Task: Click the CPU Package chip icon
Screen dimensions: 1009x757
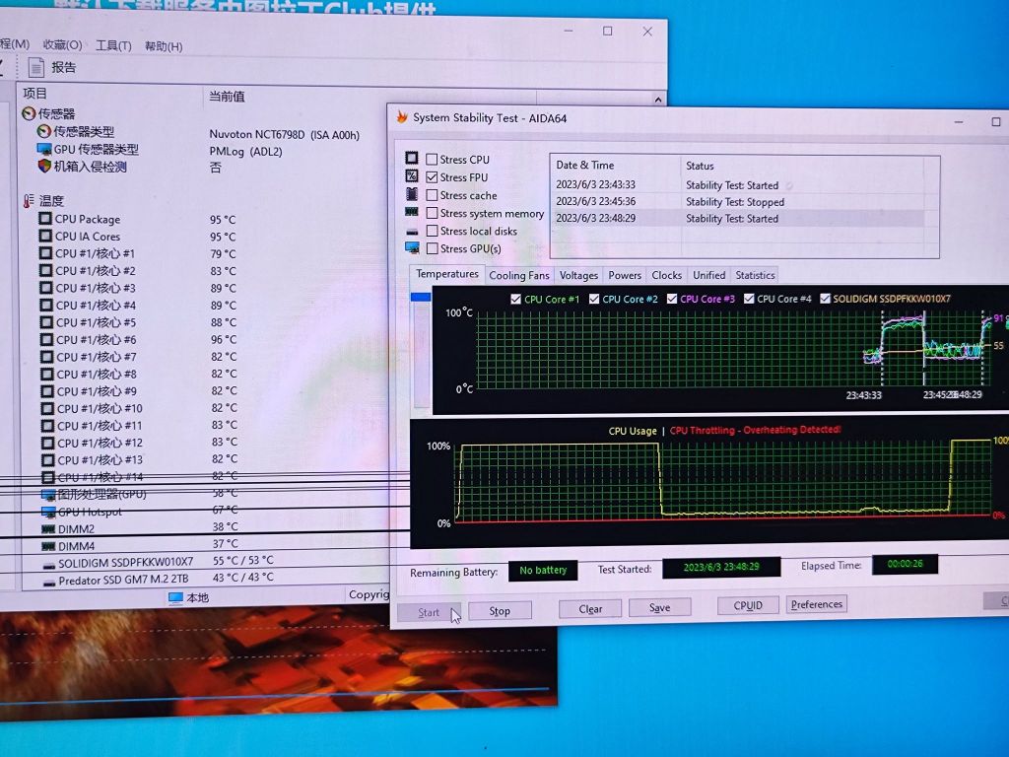Action: click(x=45, y=219)
